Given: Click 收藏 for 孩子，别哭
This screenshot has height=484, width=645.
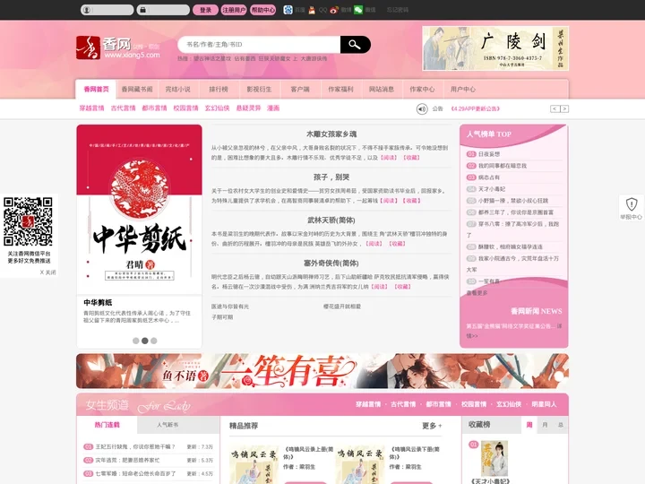Looking at the screenshot, I should click(412, 201).
